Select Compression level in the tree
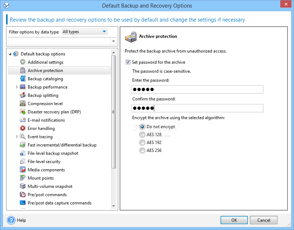This screenshot has width=294, height=230. point(45,104)
